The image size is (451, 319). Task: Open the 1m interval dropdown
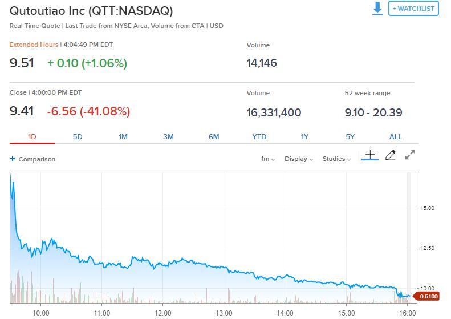[267, 159]
